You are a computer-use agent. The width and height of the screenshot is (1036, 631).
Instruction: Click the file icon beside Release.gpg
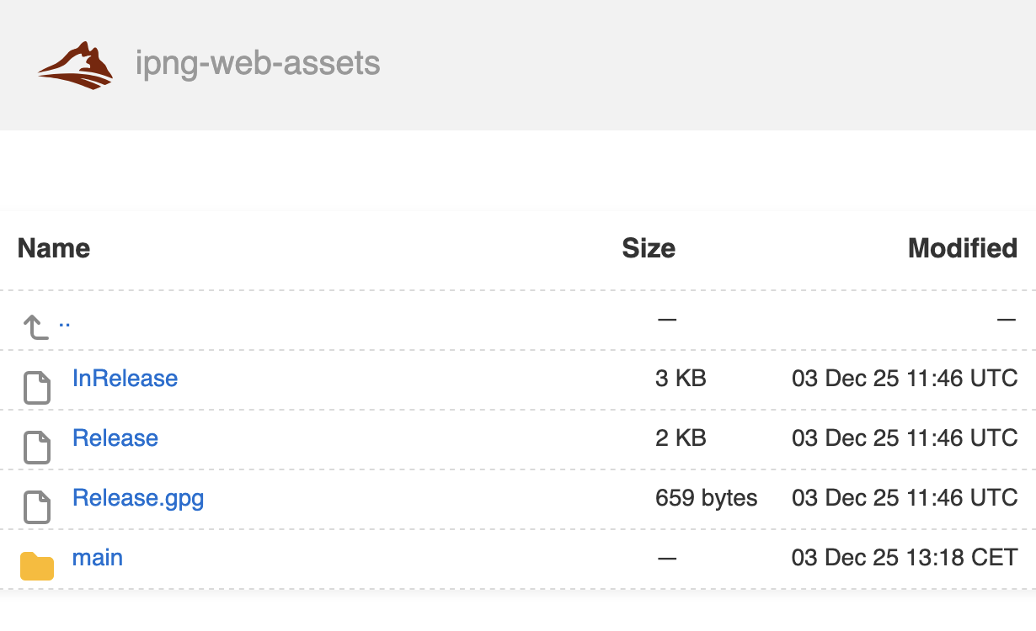tap(37, 507)
